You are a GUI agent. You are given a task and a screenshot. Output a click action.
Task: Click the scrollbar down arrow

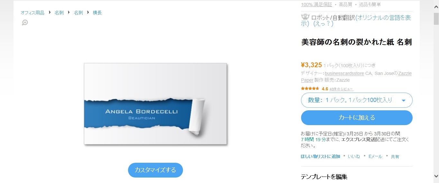click(436, 176)
